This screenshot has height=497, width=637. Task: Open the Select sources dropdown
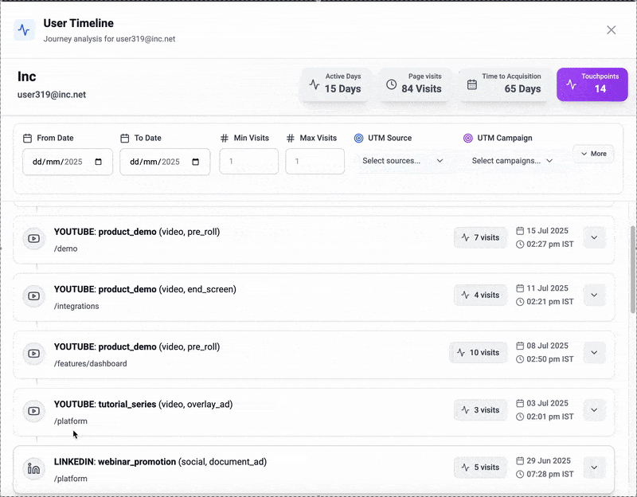(x=403, y=161)
